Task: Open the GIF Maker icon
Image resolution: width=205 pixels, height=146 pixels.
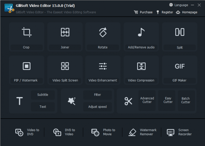Action: tap(180, 66)
